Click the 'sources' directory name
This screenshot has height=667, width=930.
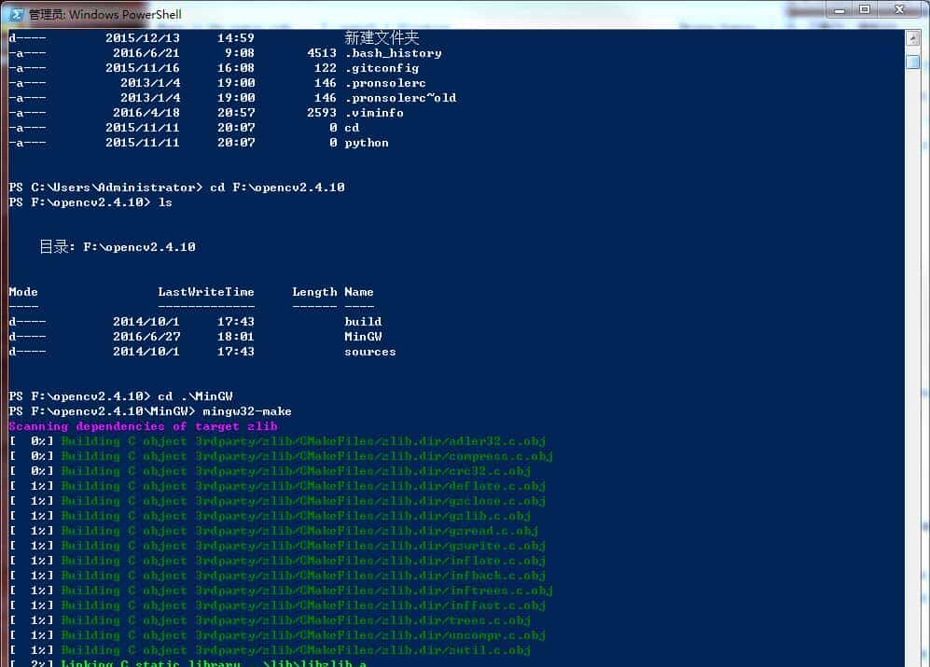coord(370,352)
